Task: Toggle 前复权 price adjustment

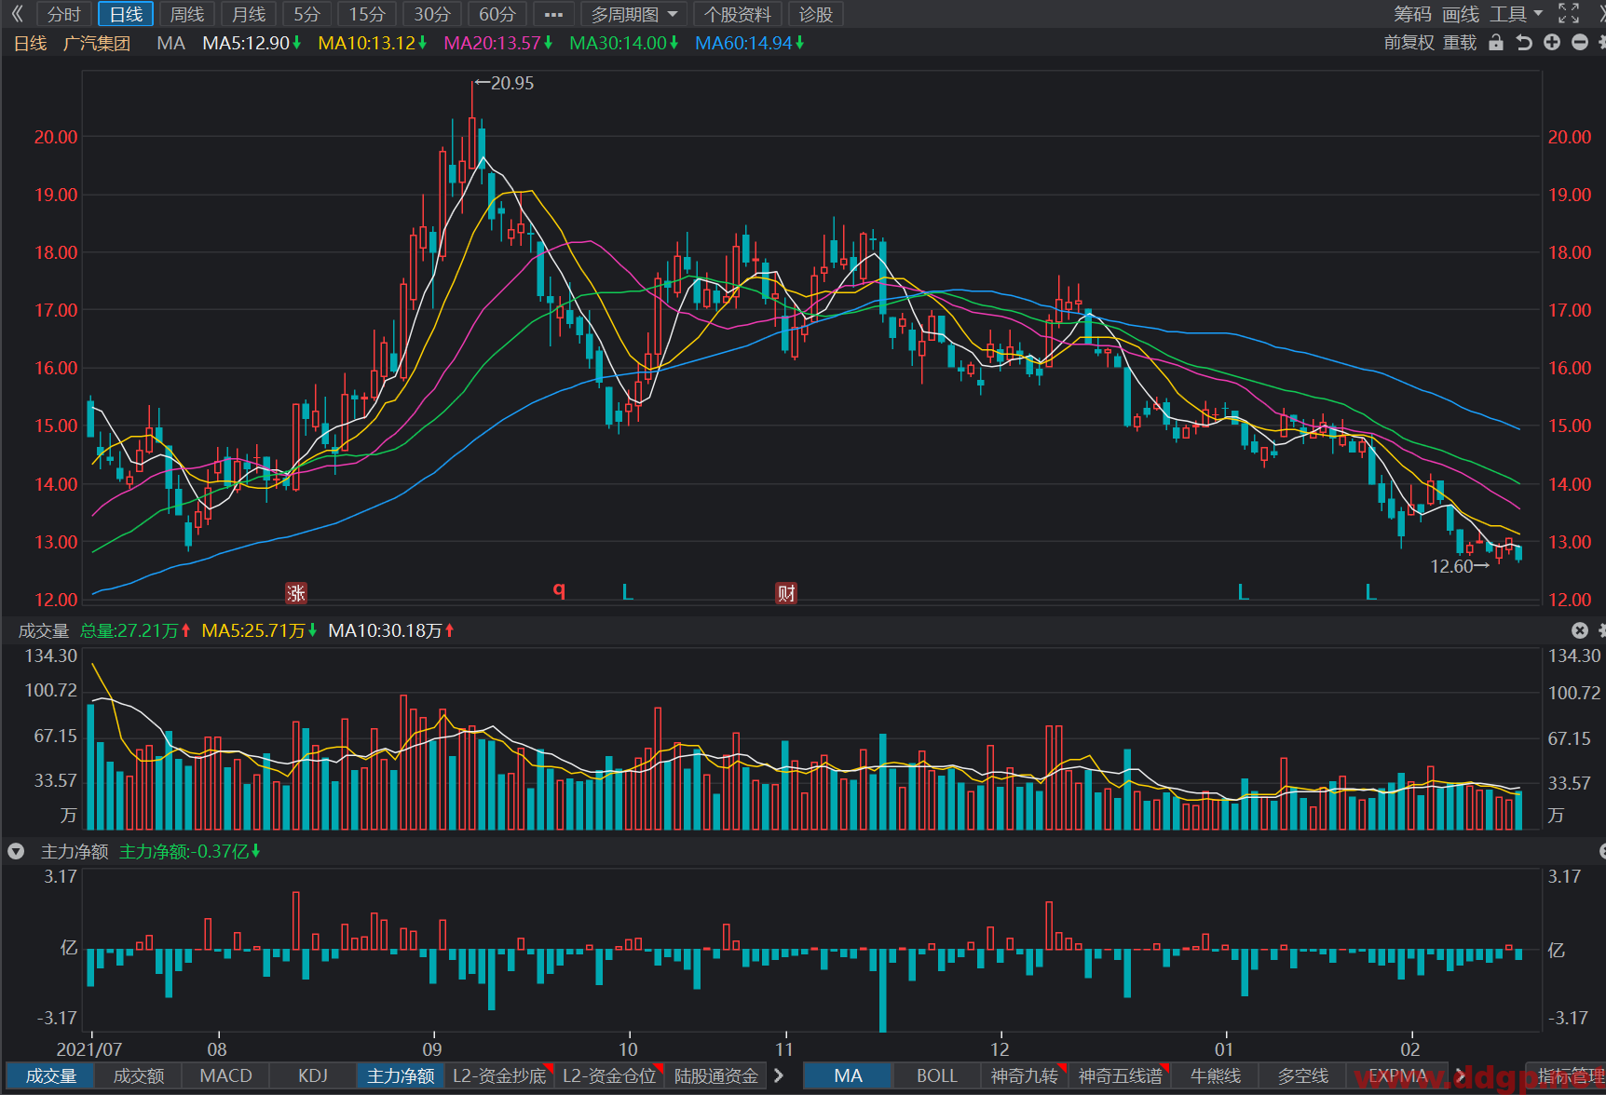Action: pyautogui.click(x=1409, y=43)
